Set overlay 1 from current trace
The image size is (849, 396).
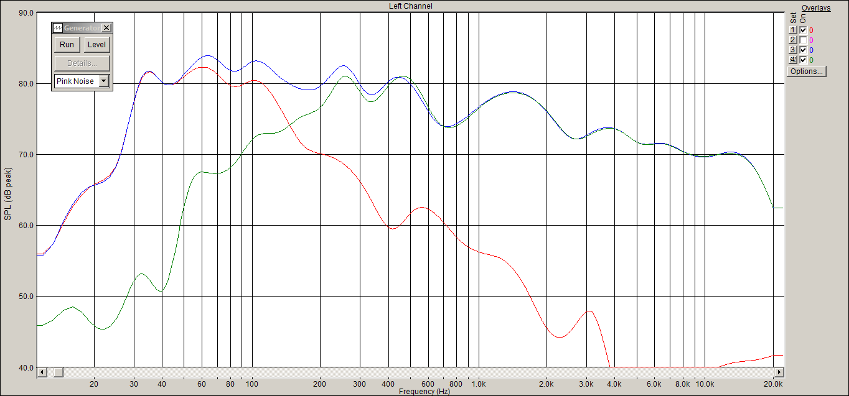tap(793, 30)
